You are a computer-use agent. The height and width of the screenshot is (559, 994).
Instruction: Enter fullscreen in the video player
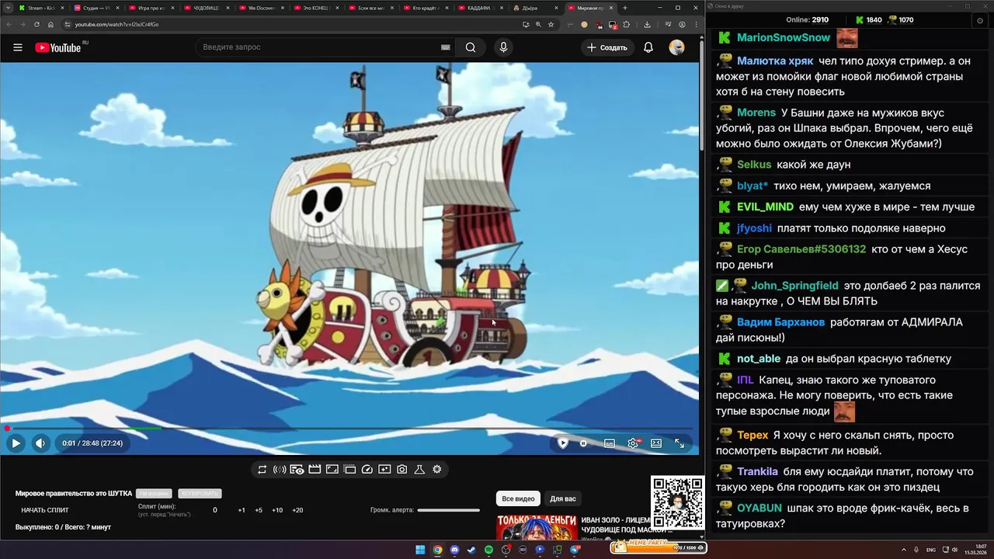(x=679, y=443)
